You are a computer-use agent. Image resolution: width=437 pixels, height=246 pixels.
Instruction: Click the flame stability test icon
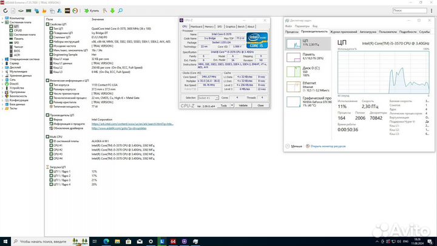pyautogui.click(x=44, y=10)
